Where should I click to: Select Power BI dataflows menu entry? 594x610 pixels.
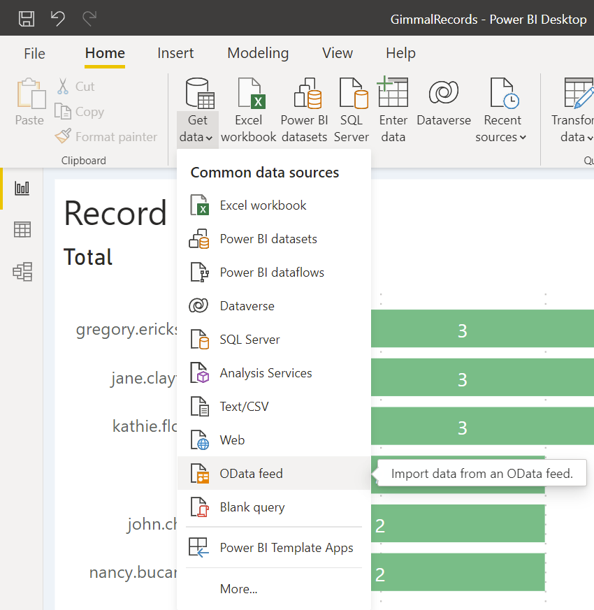point(274,272)
